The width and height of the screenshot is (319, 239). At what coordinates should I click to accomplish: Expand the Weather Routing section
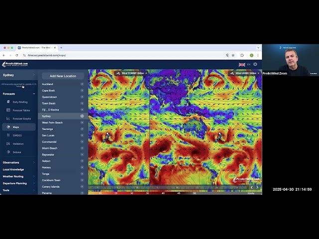click(19, 176)
